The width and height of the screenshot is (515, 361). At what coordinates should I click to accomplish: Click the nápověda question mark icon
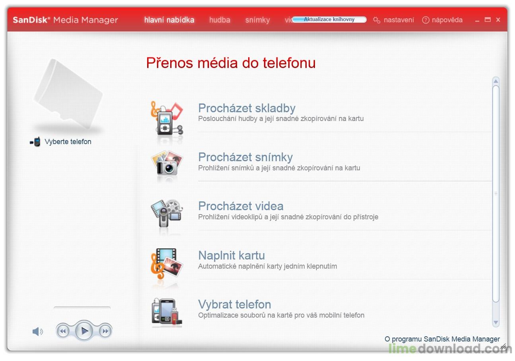426,20
